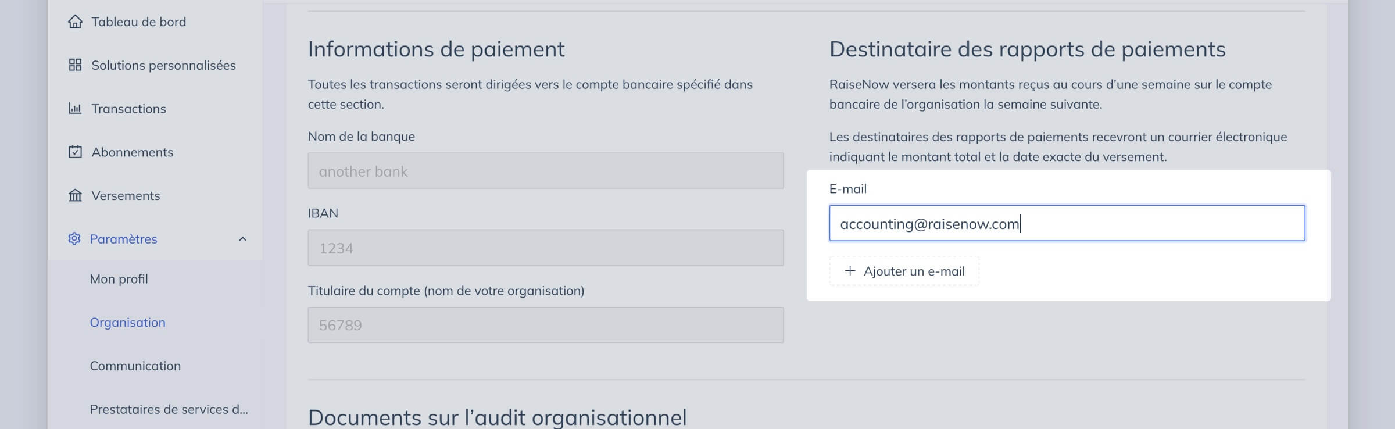This screenshot has width=1395, height=429.
Task: Click the Titulaire du compte field
Action: (545, 325)
